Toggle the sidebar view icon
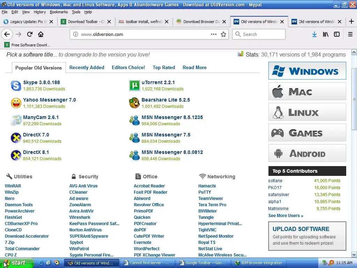This screenshot has height=268, width=357. 336,34
